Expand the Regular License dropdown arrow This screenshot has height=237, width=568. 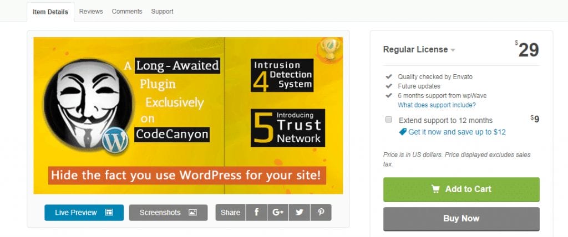[x=453, y=50]
